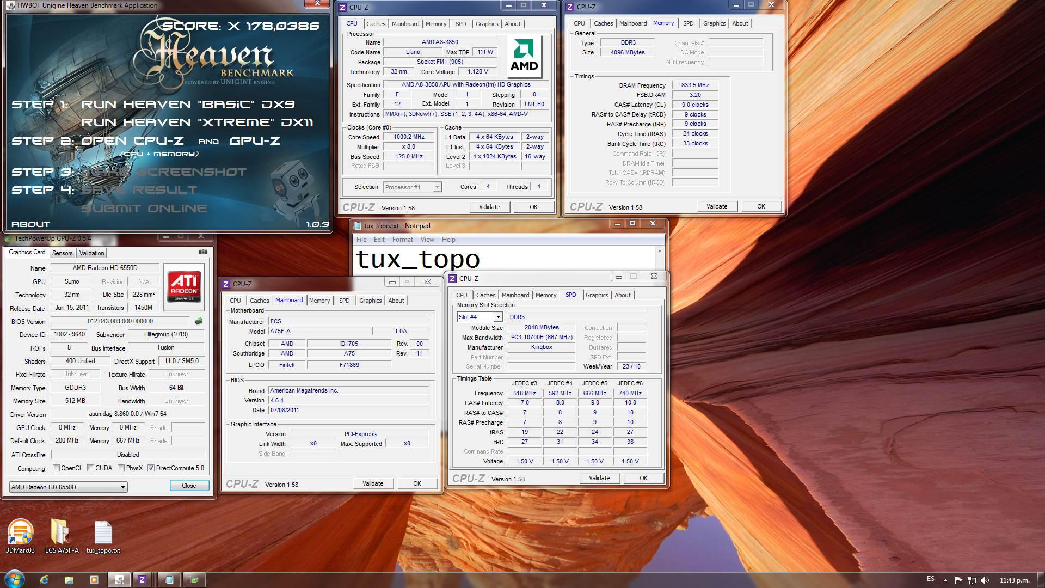Open SPD tab in CPU-Z memory timings window
This screenshot has width=1045, height=588.
[x=688, y=23]
